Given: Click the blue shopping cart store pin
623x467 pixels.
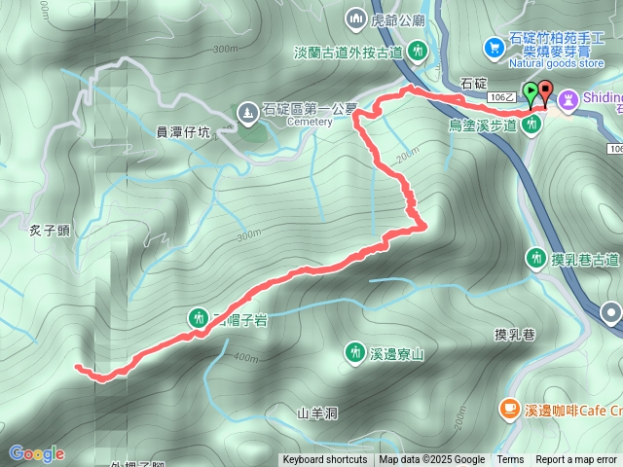Looking at the screenshot, I should [x=495, y=50].
